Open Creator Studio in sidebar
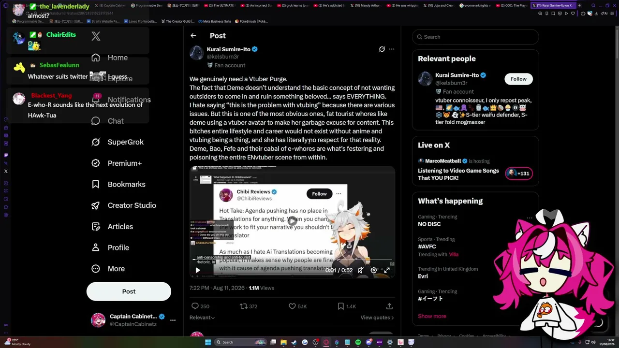The height and width of the screenshot is (348, 619). click(124, 205)
